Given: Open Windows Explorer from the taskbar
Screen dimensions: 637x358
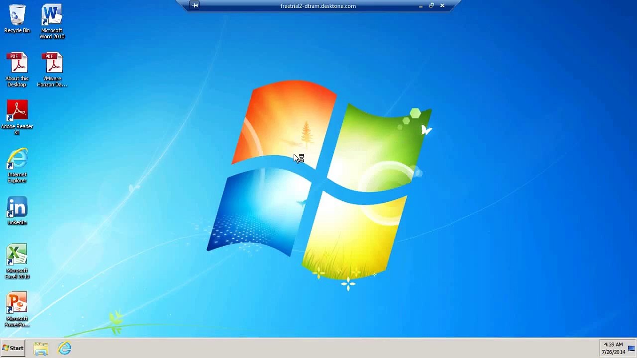Looking at the screenshot, I should [x=41, y=349].
